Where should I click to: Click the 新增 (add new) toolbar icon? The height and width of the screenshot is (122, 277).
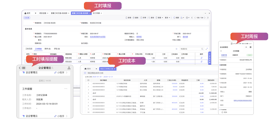(x=128, y=18)
